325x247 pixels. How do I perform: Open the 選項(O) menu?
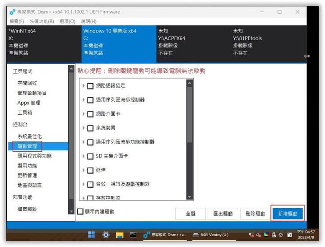68,21
